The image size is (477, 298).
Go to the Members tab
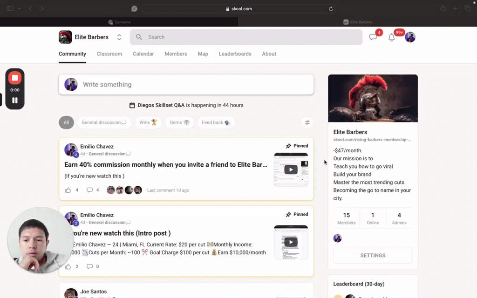(x=176, y=54)
